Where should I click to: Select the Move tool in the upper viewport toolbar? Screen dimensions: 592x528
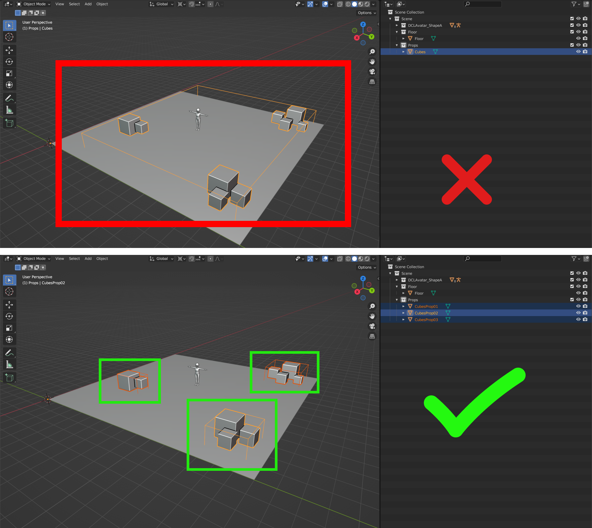[9, 50]
